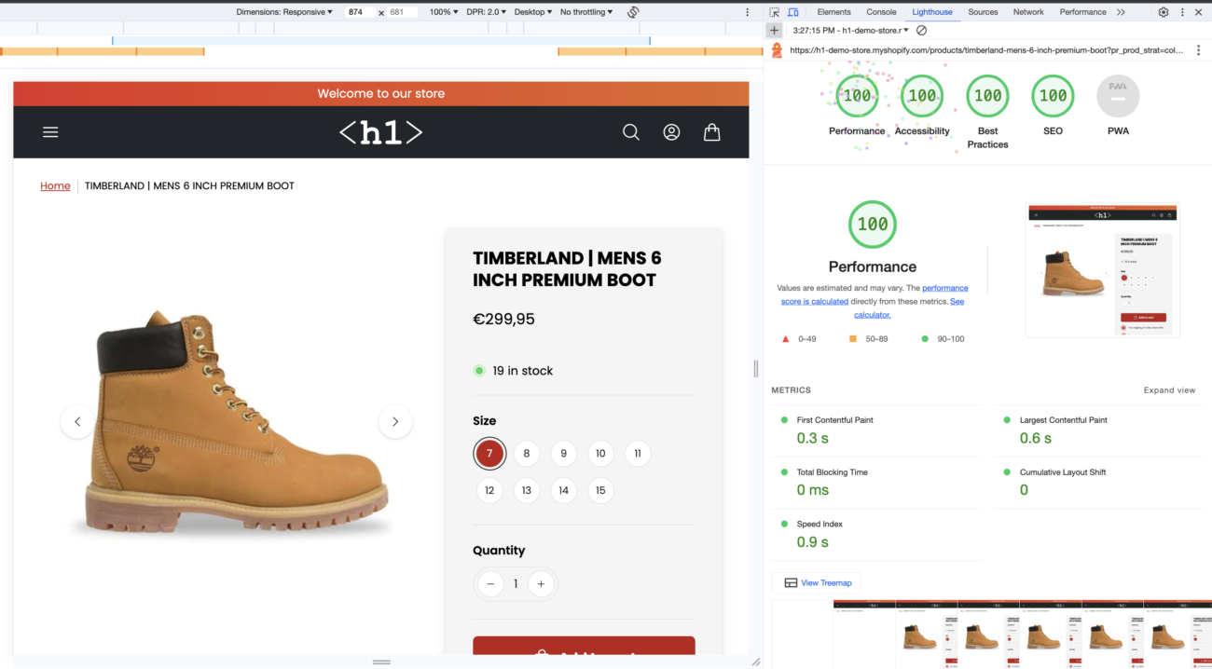Click the Lighthouse final screenshot thumbnail
The image size is (1212, 669).
click(1102, 270)
